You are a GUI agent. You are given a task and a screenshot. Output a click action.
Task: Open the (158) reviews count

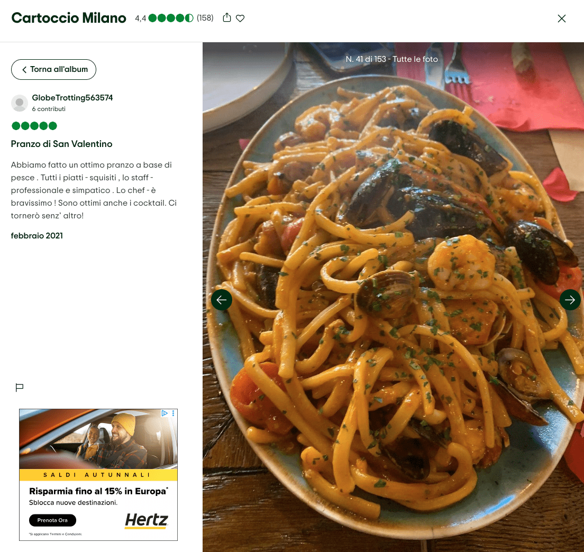[205, 18]
